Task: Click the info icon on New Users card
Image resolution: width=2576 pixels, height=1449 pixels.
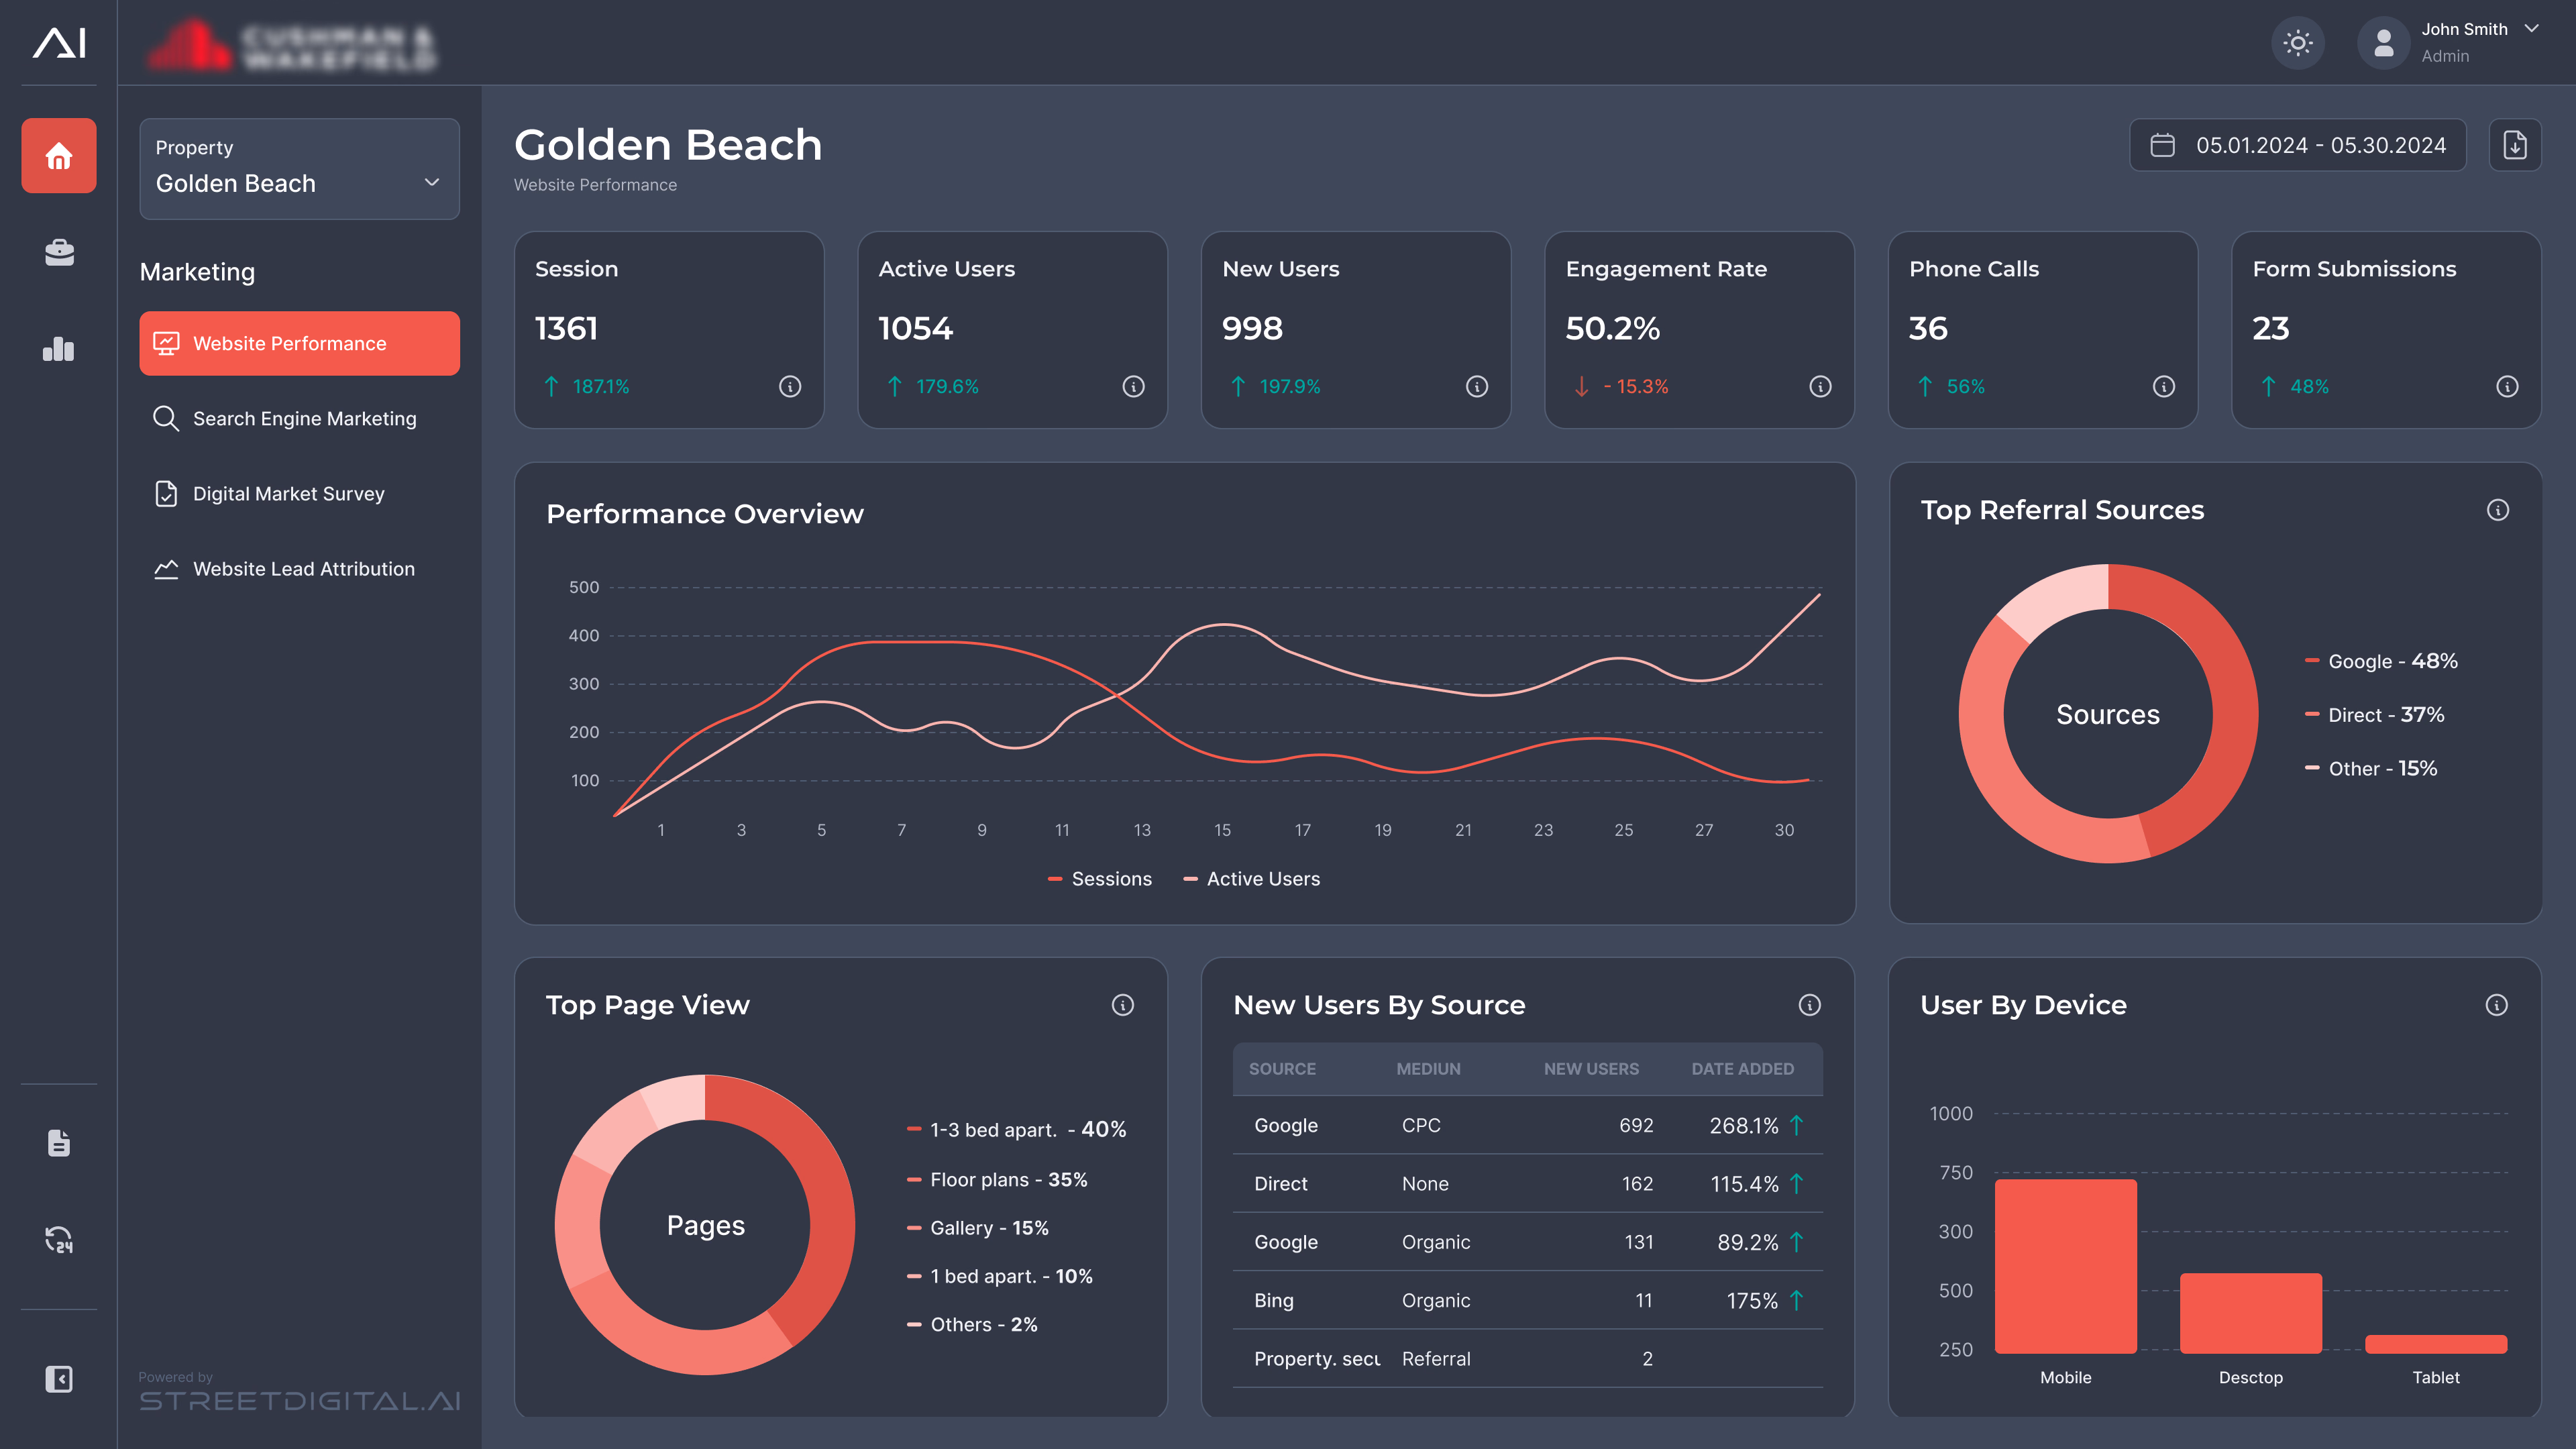Action: (1477, 386)
